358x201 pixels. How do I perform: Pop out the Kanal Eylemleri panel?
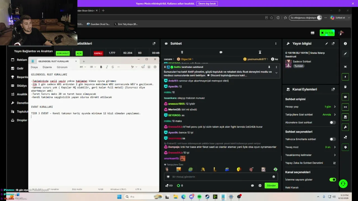click(x=333, y=89)
